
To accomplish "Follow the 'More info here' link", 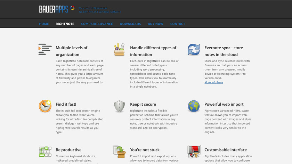I will (x=213, y=82).
